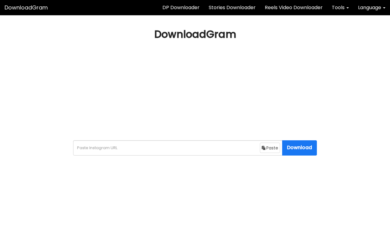Viewport: 390px width, 244px height.
Task: Click the Paste clipboard button
Action: [270, 148]
